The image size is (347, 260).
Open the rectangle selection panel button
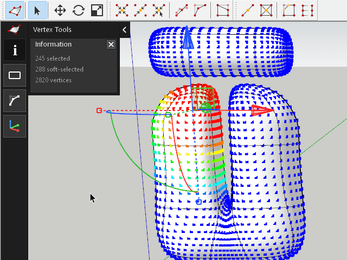[15, 75]
